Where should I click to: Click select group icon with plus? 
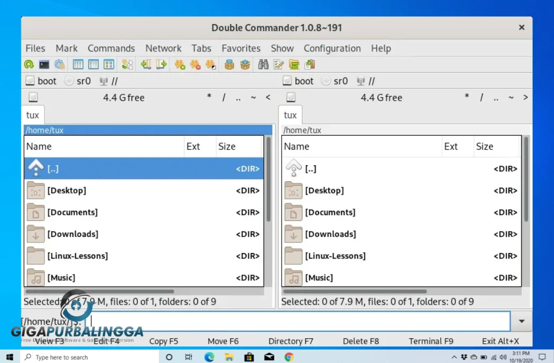point(180,64)
